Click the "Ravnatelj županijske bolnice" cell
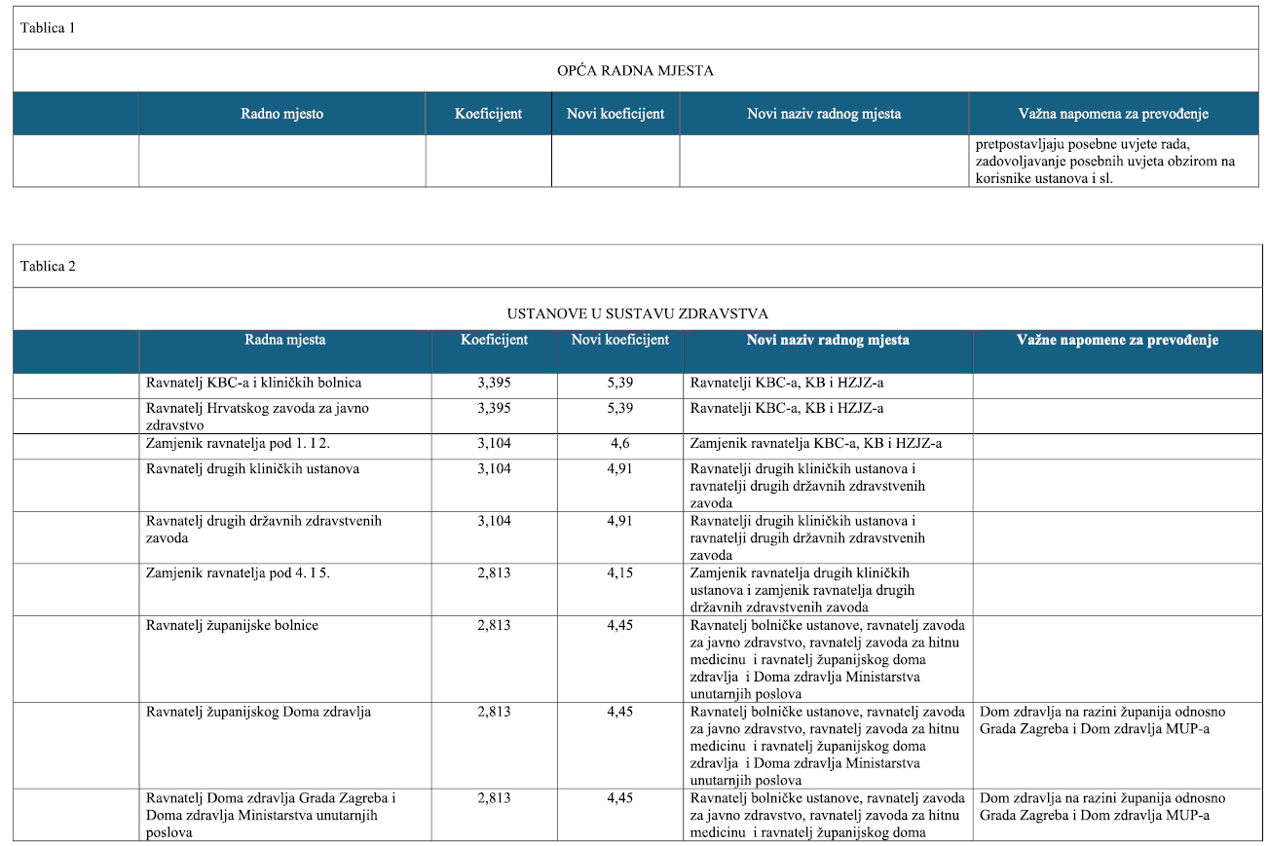 (232, 625)
